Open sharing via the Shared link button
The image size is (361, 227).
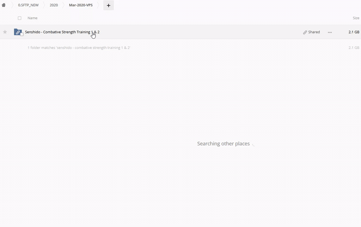coord(311,32)
